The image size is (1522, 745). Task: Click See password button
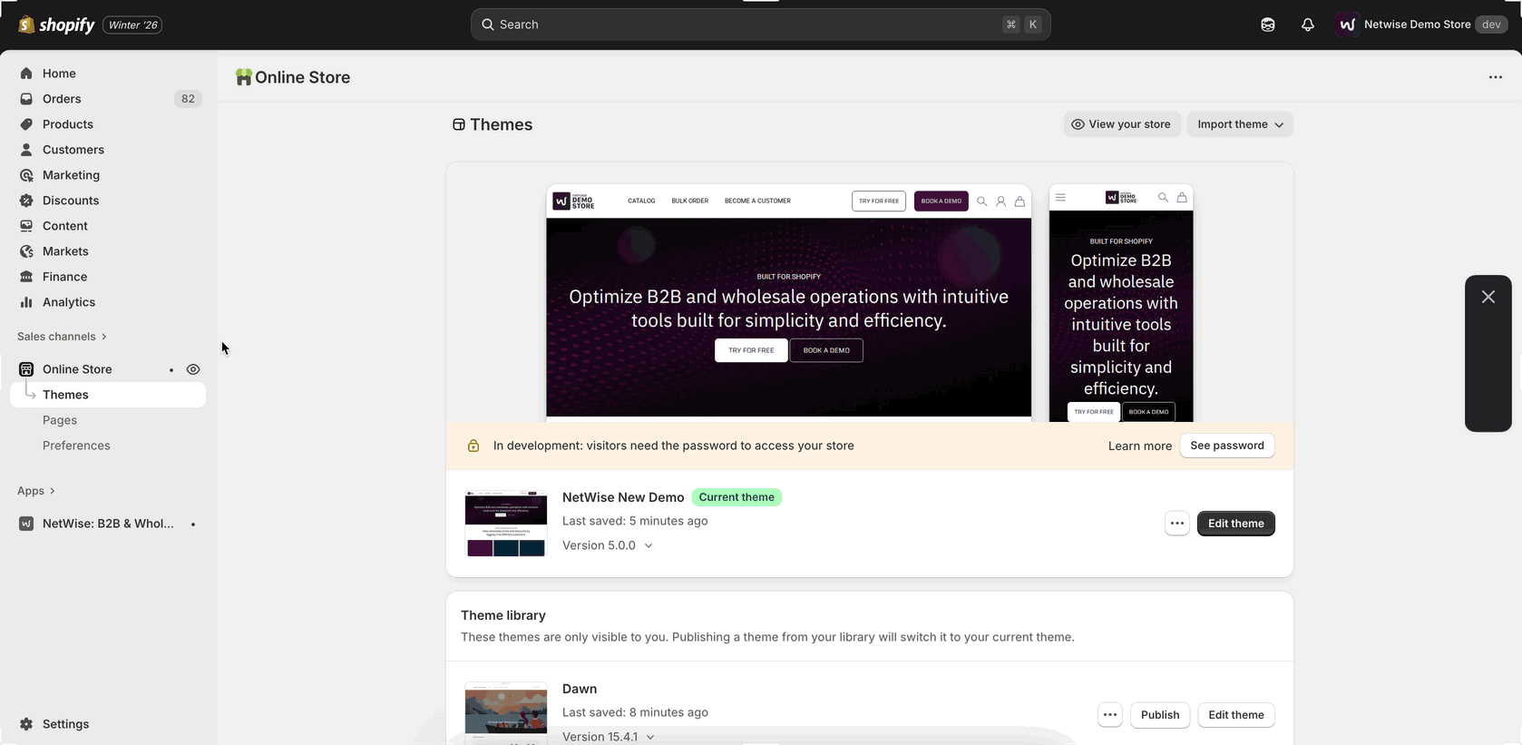point(1226,446)
